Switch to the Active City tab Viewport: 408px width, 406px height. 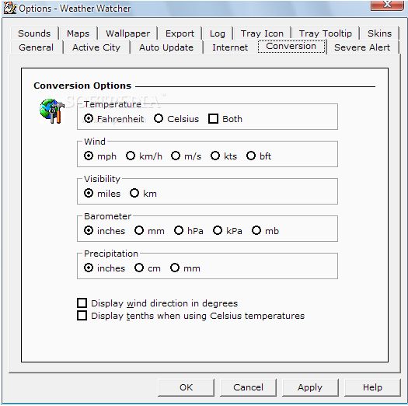coord(96,47)
